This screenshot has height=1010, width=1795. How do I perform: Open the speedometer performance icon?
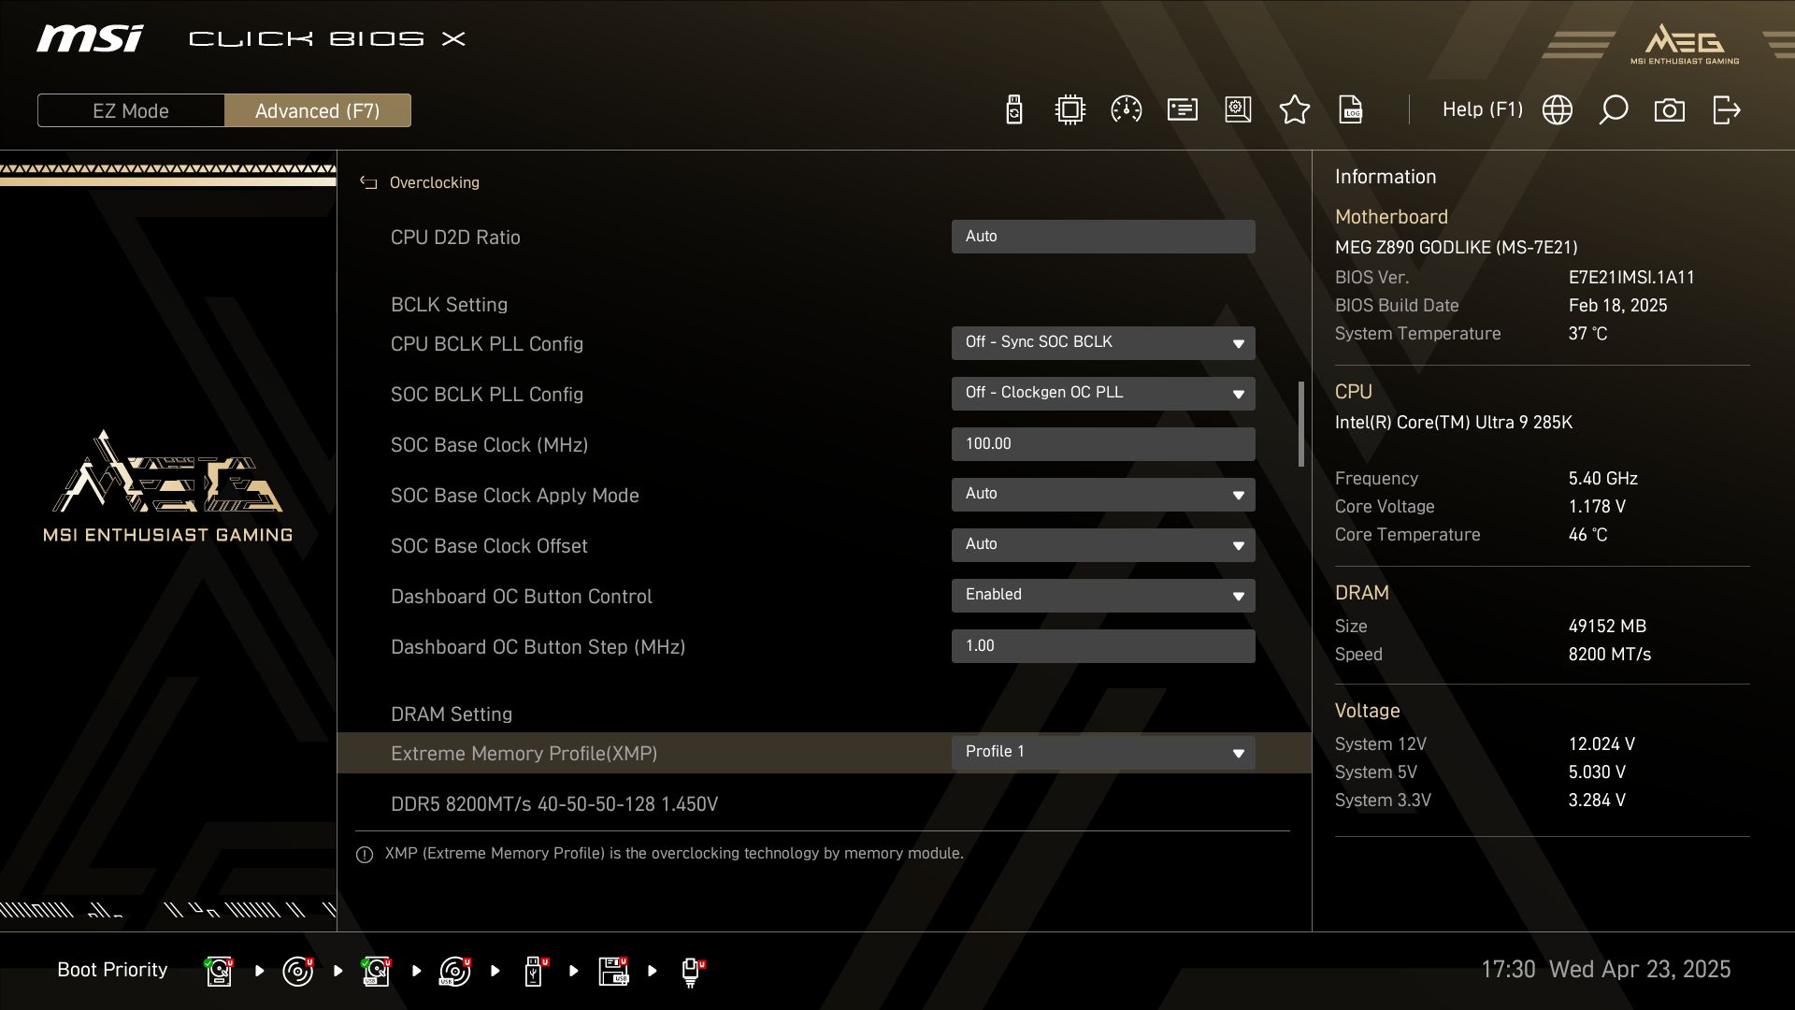click(1127, 110)
